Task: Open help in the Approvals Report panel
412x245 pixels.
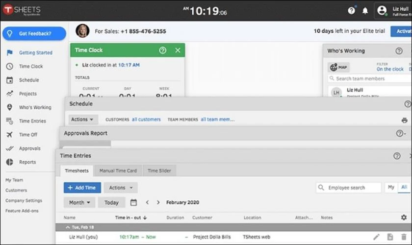Action: click(400, 133)
